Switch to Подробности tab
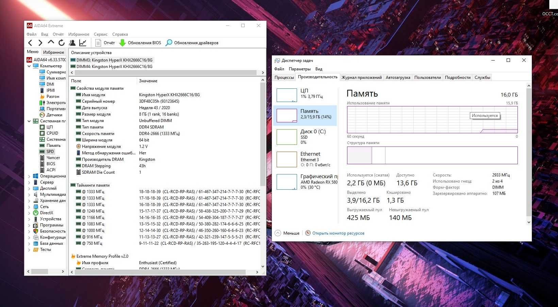The width and height of the screenshot is (558, 307). [458, 78]
